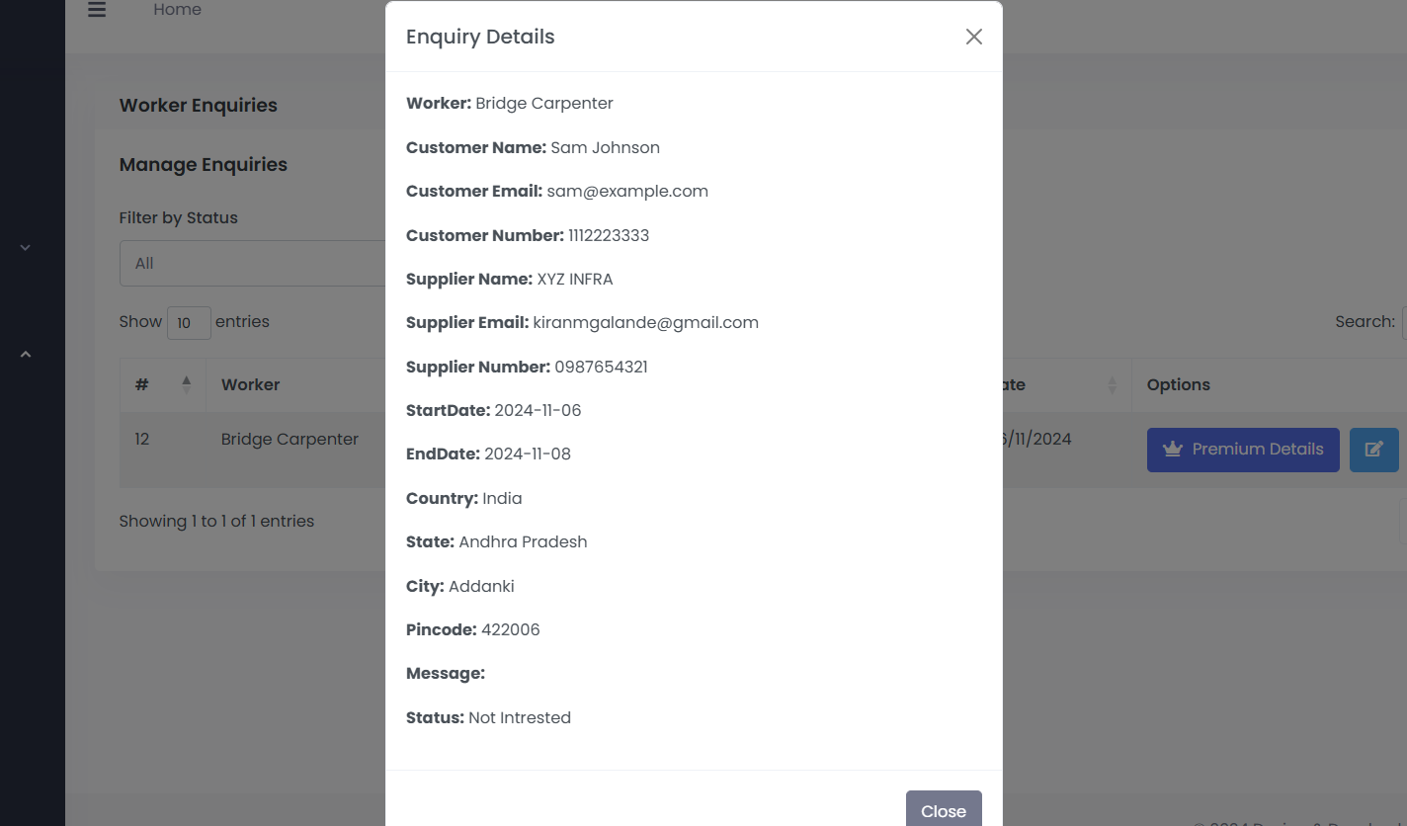
Task: Click the blue edit icon button
Action: click(1373, 450)
